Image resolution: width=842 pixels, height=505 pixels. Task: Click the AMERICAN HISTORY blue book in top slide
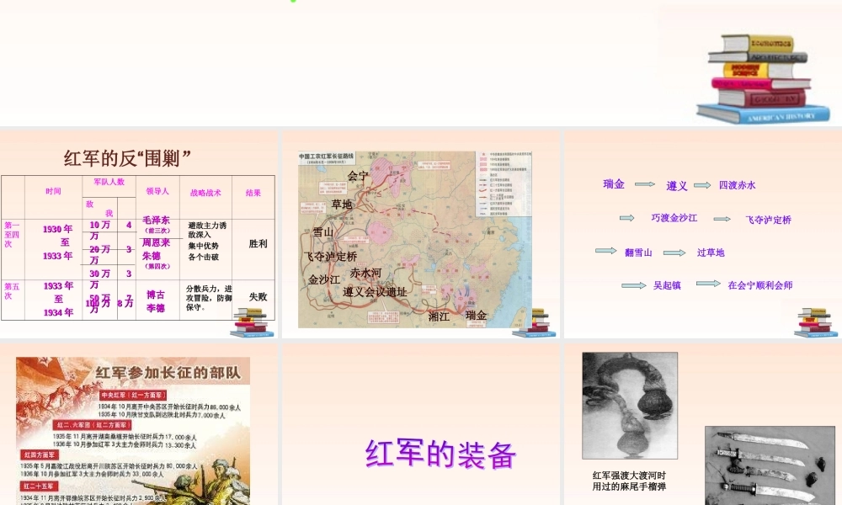pos(763,114)
